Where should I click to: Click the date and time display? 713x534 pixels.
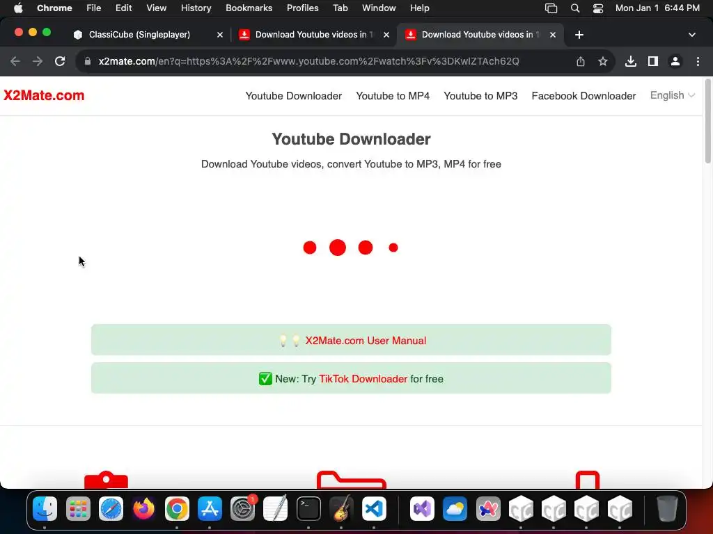click(657, 8)
